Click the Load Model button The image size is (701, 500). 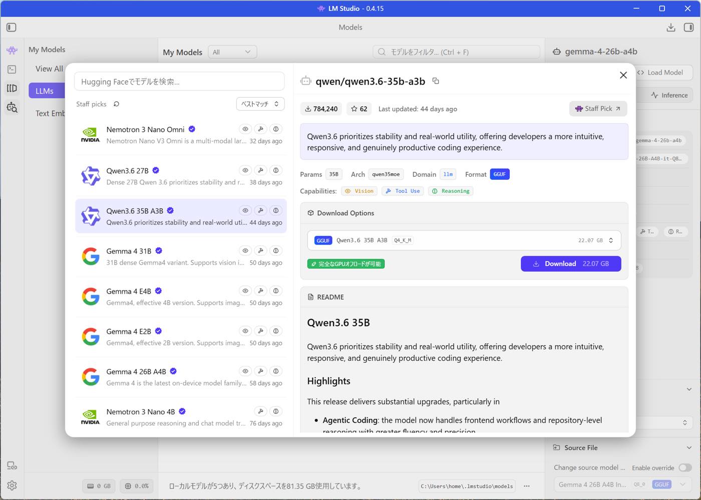point(664,73)
